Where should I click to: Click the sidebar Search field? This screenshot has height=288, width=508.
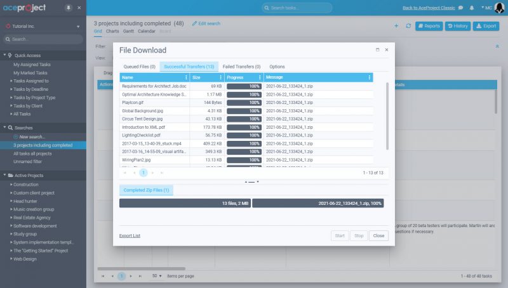(43, 39)
